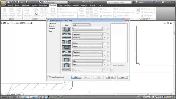Check Exclude from parts lists
Screen dimensions: 176x99
[x=48, y=77]
